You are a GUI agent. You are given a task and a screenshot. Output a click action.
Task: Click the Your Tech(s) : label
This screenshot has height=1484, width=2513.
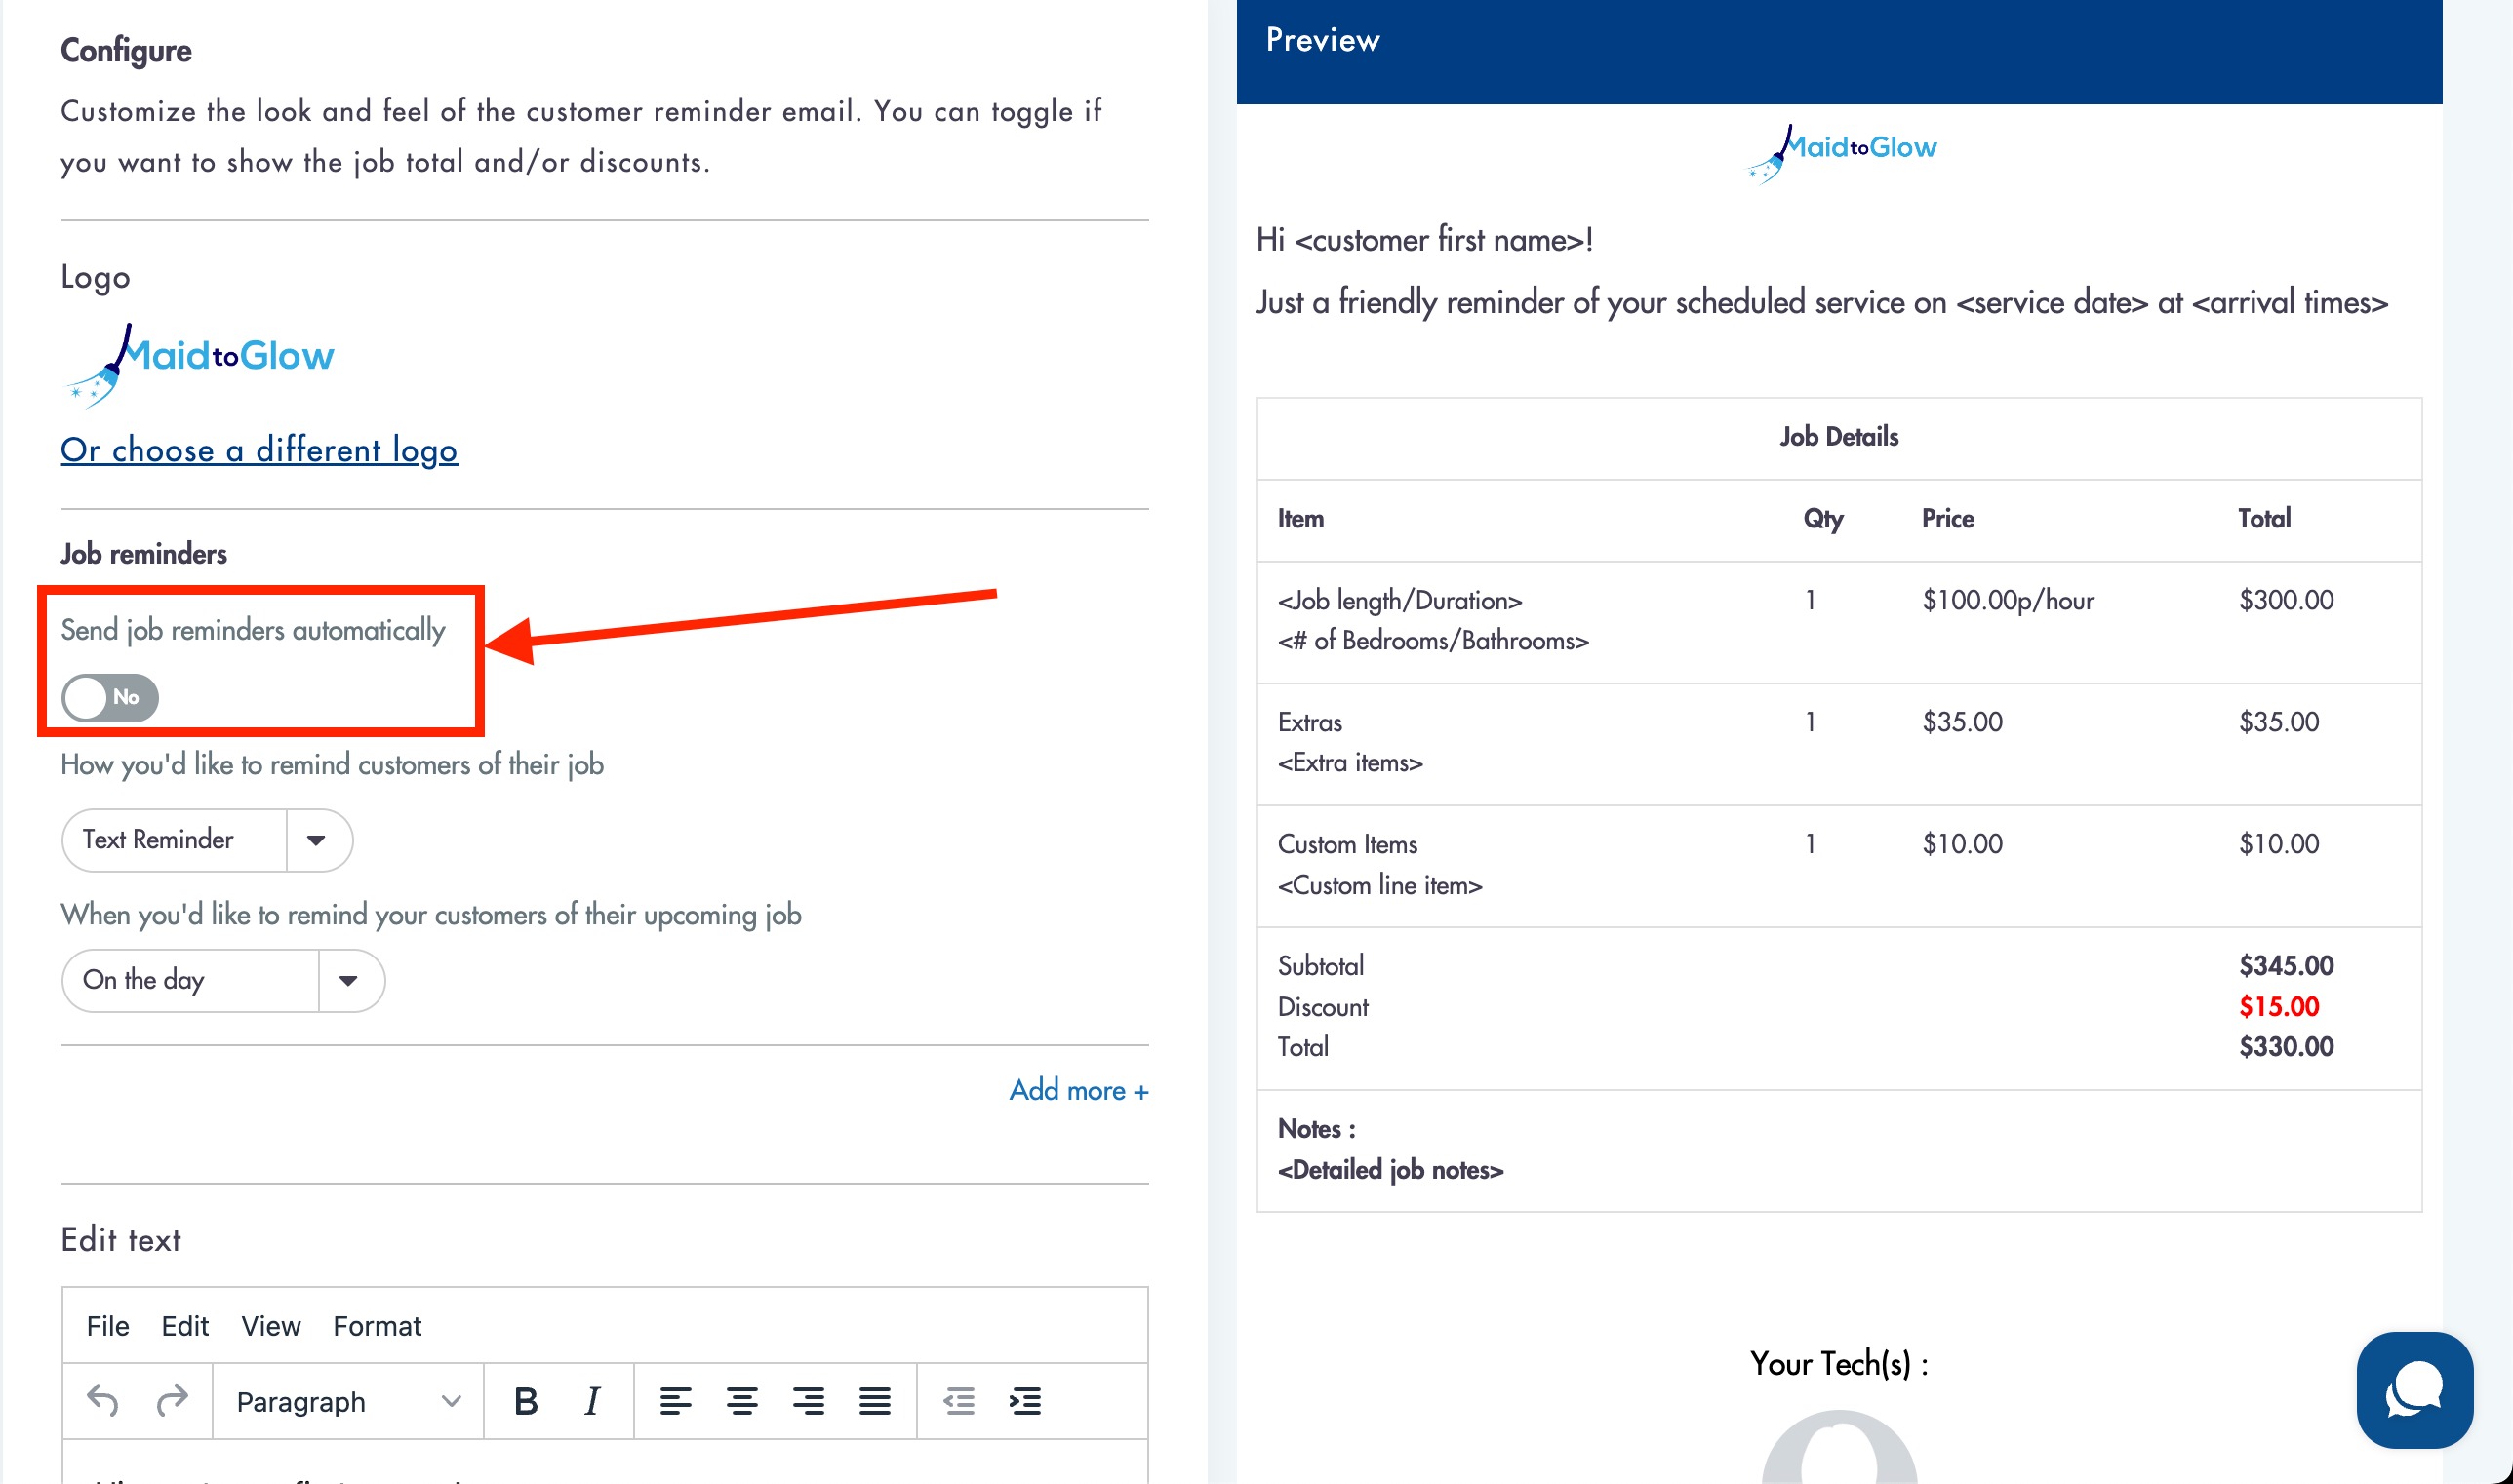tap(1839, 1363)
